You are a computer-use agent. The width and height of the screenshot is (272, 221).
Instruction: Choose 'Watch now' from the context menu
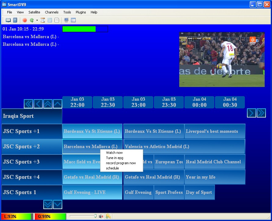point(121,153)
